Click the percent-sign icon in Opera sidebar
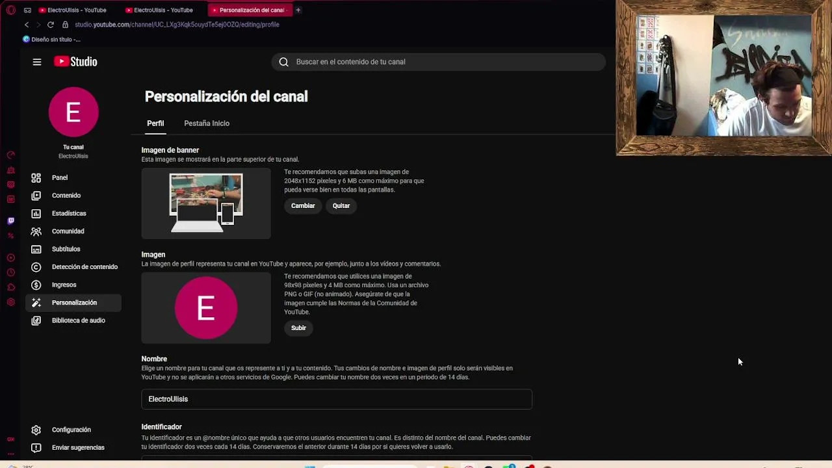 [10, 235]
